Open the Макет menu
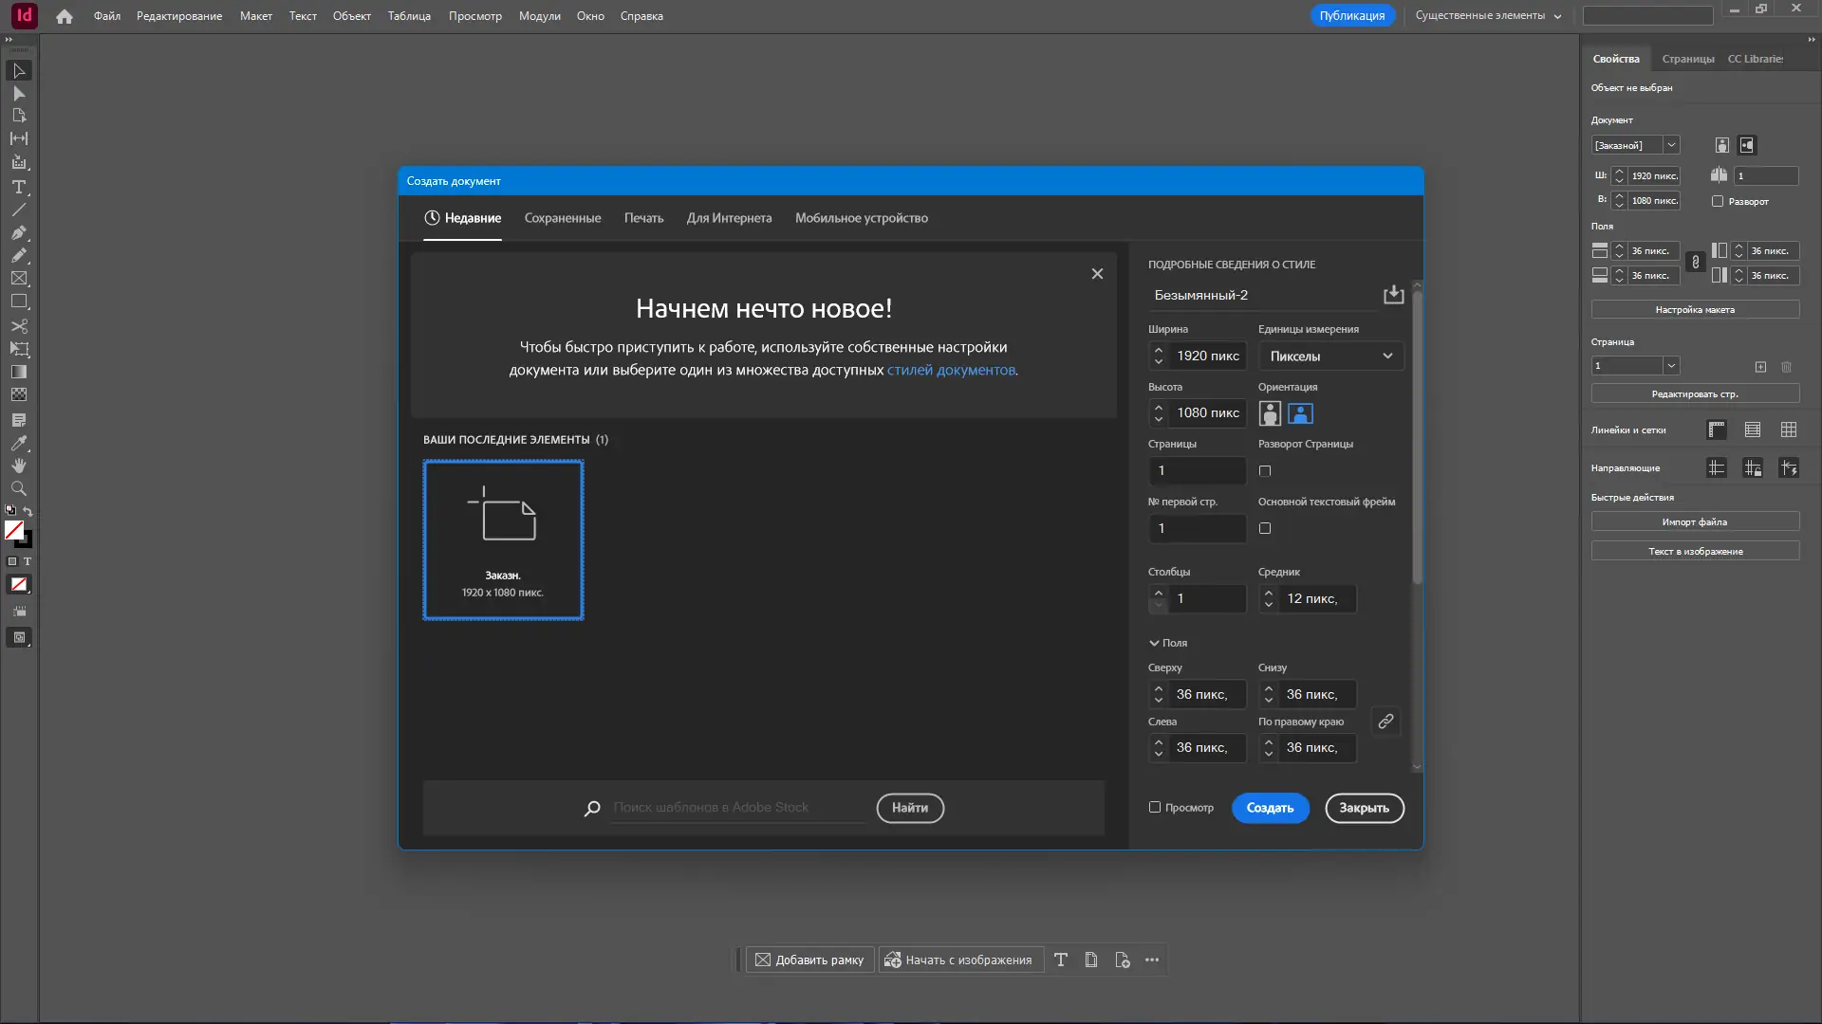 255,16
